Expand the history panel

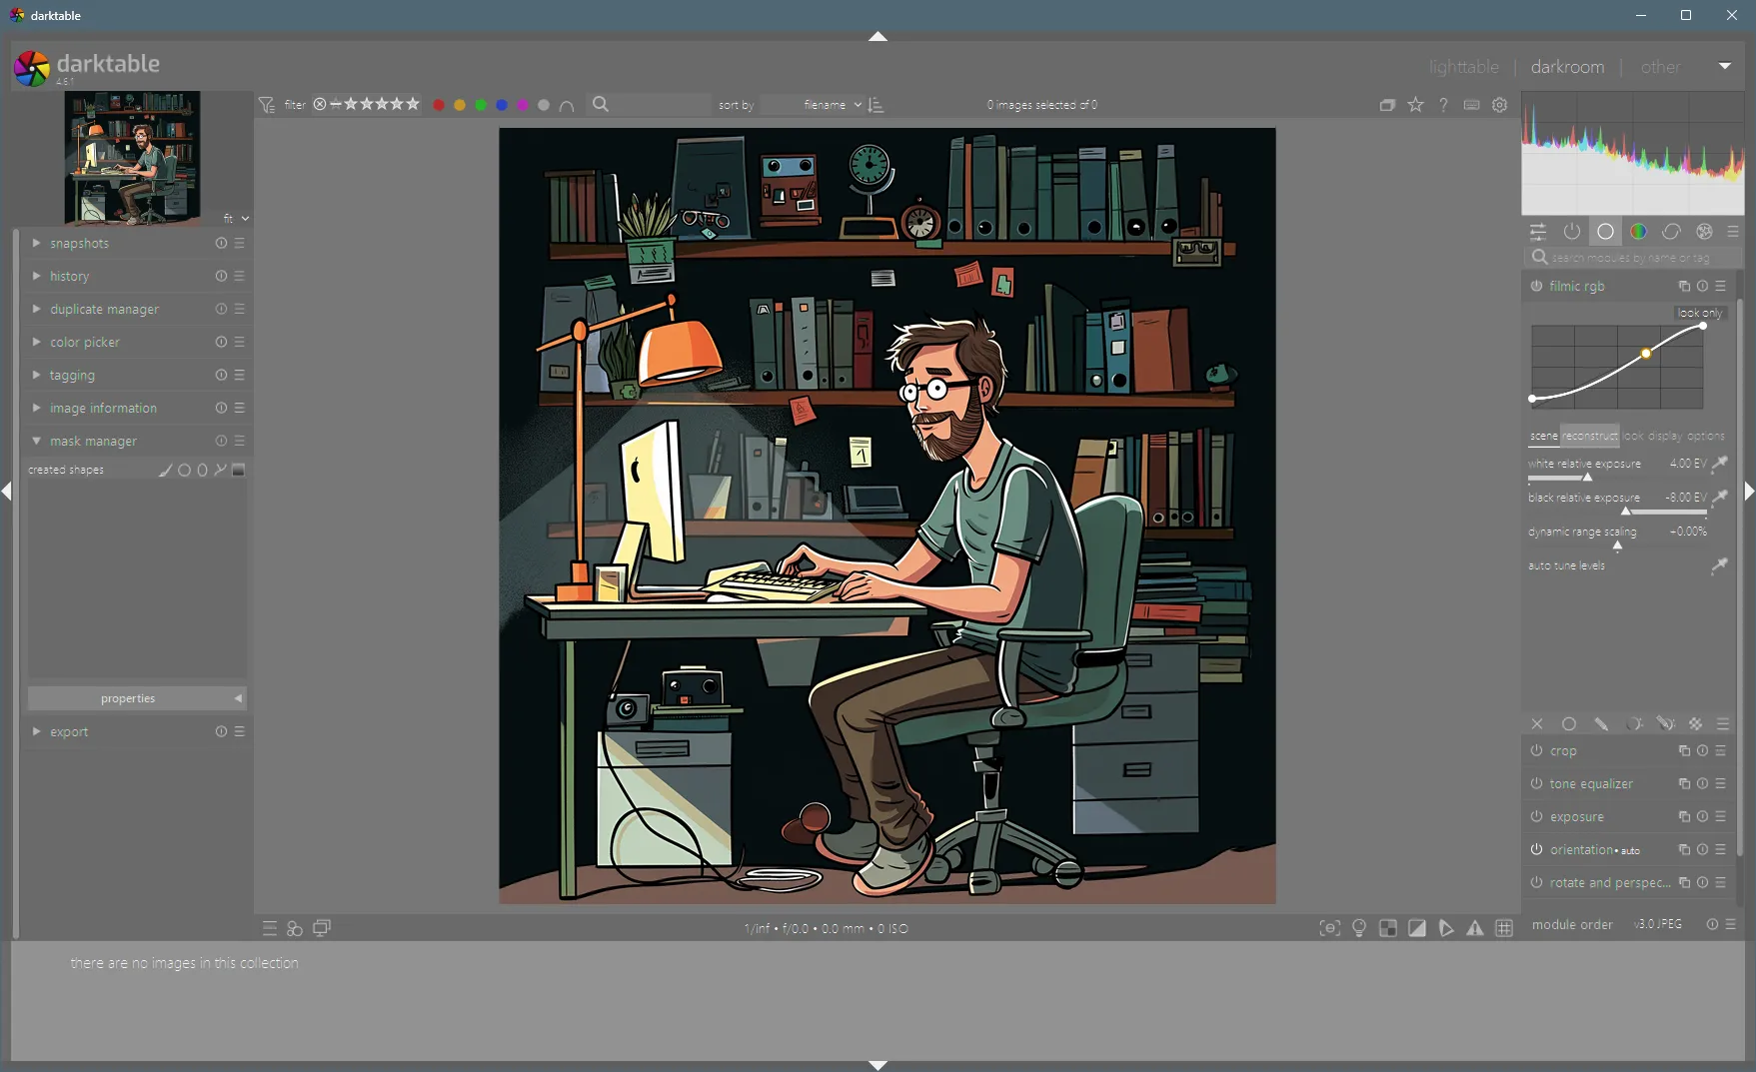tap(37, 277)
